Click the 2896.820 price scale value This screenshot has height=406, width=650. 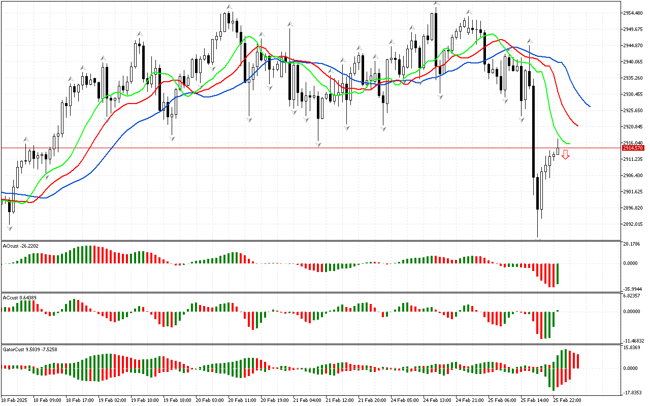click(634, 208)
